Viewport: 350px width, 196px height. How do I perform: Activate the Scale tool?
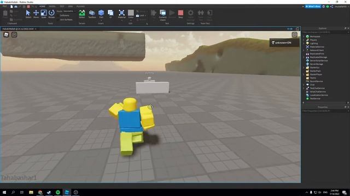[x=44, y=14]
